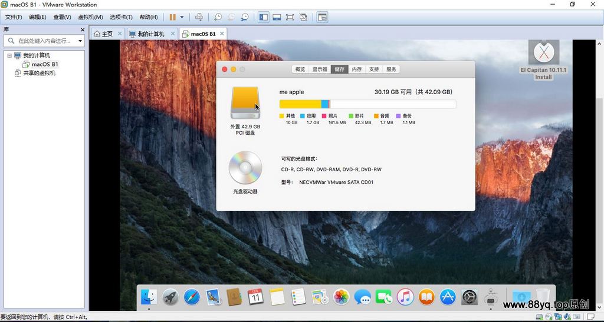The height and width of the screenshot is (322, 604).
Task: Switch to the 概览 tab in About window
Action: (300, 69)
